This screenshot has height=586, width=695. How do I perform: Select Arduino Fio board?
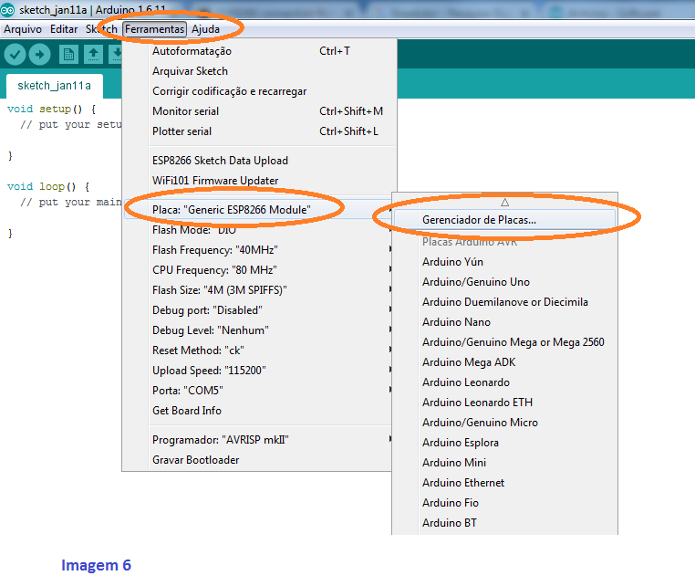click(x=505, y=503)
